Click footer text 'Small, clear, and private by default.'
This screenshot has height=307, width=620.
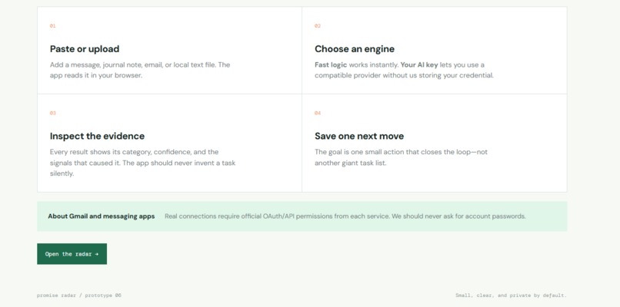pos(511,295)
